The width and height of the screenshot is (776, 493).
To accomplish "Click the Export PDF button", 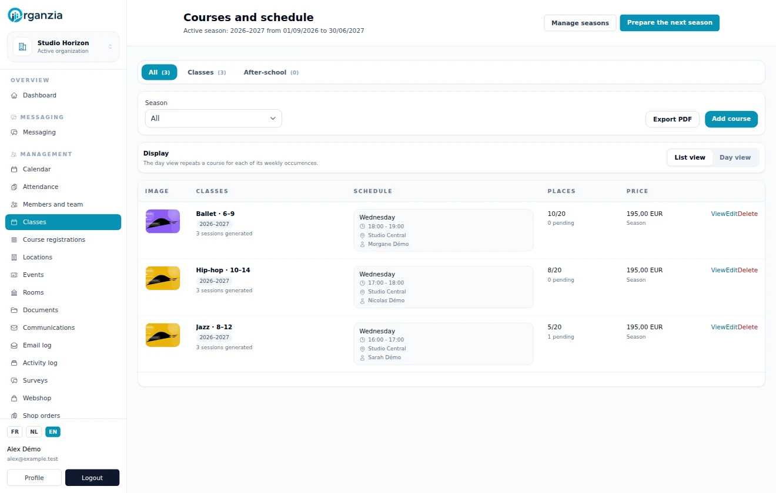I will click(673, 119).
